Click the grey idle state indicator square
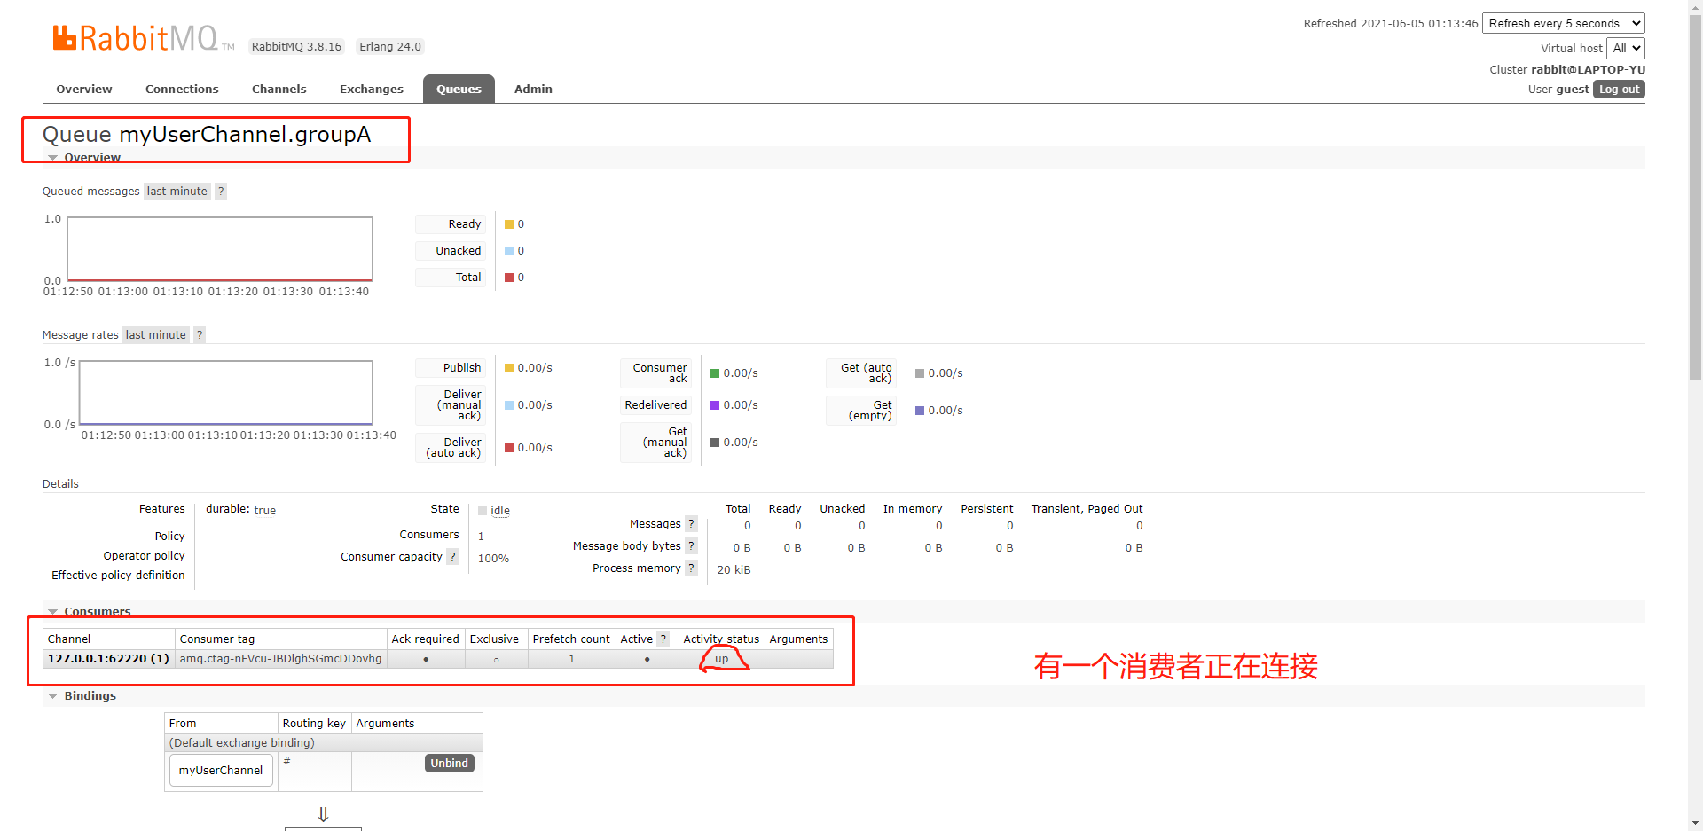This screenshot has width=1703, height=831. pyautogui.click(x=483, y=511)
